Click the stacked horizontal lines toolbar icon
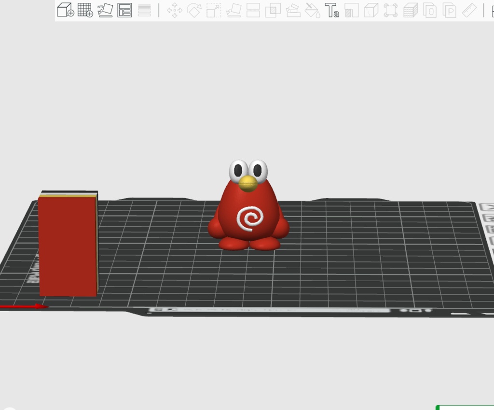494x410 pixels. pyautogui.click(x=144, y=11)
